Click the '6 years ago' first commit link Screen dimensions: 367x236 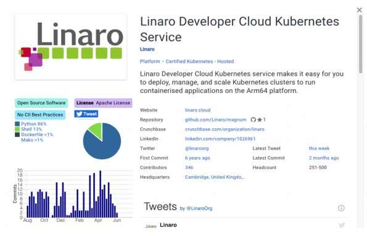197,158
